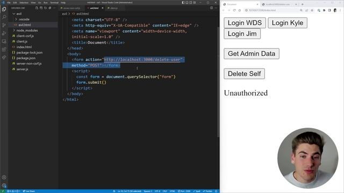
Task: Reload the page in browser
Action: [x=234, y=10]
